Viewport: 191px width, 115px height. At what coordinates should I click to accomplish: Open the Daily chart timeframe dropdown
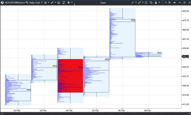pos(36,2)
